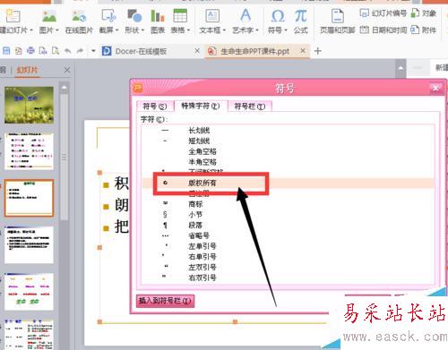
Task: Click Slide Number (幻灯片编号) item
Action: [x=383, y=13]
